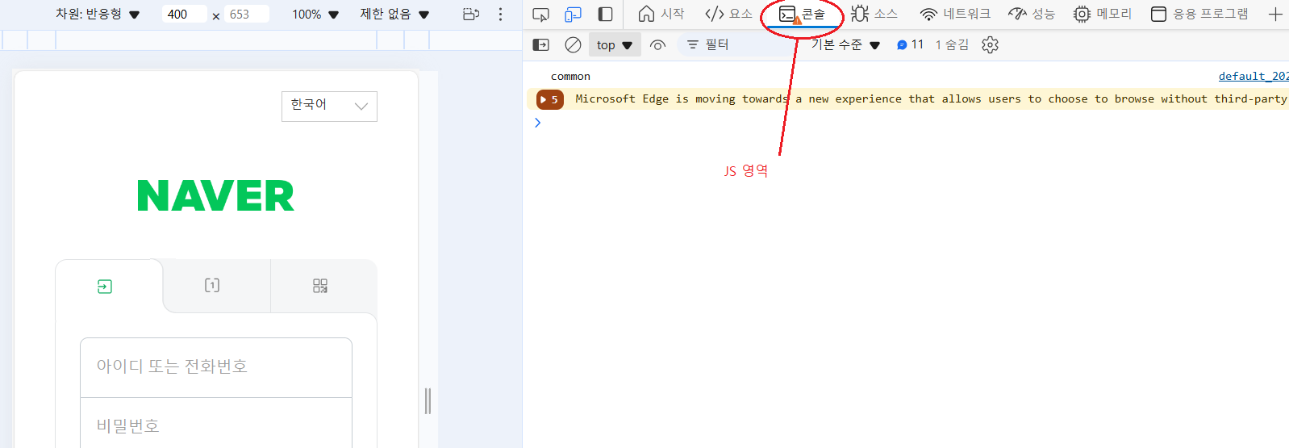Open the 요소 (Elements) tab
This screenshot has height=448, width=1289.
pyautogui.click(x=728, y=14)
